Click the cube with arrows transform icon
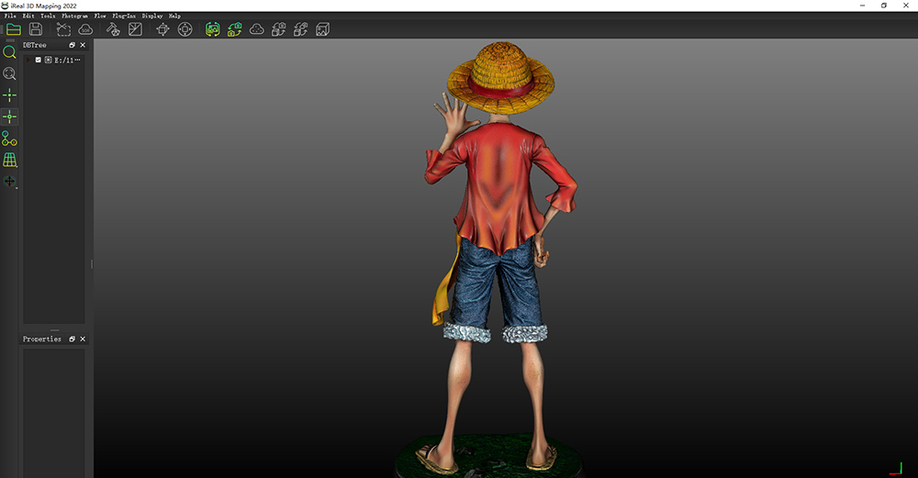Screen dimensions: 918x478 [162, 29]
